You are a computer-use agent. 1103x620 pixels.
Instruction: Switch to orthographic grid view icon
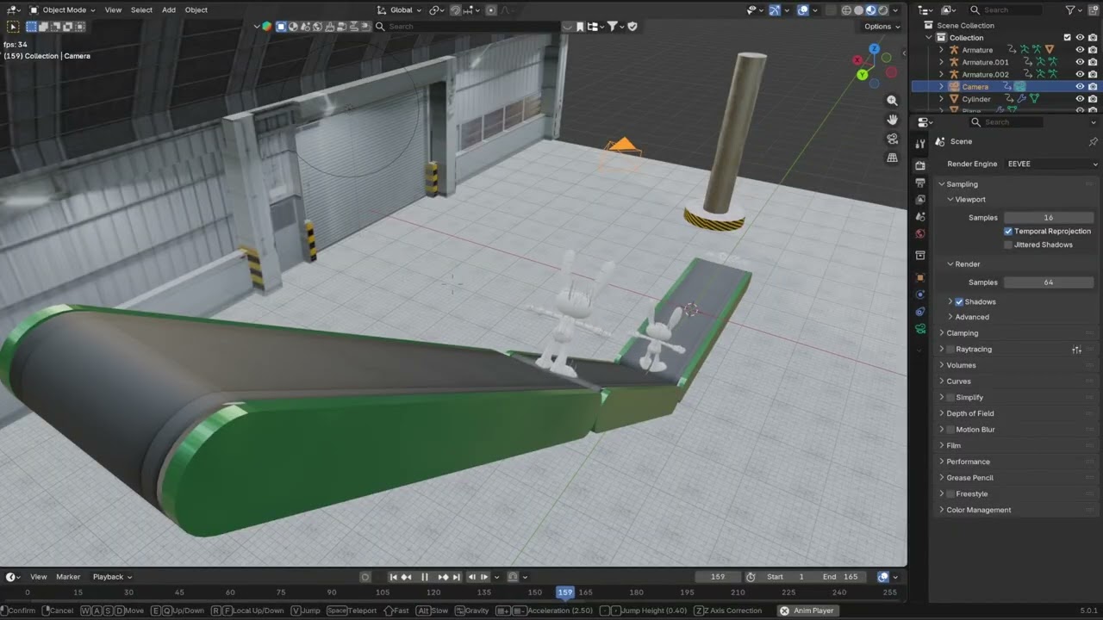pyautogui.click(x=892, y=158)
